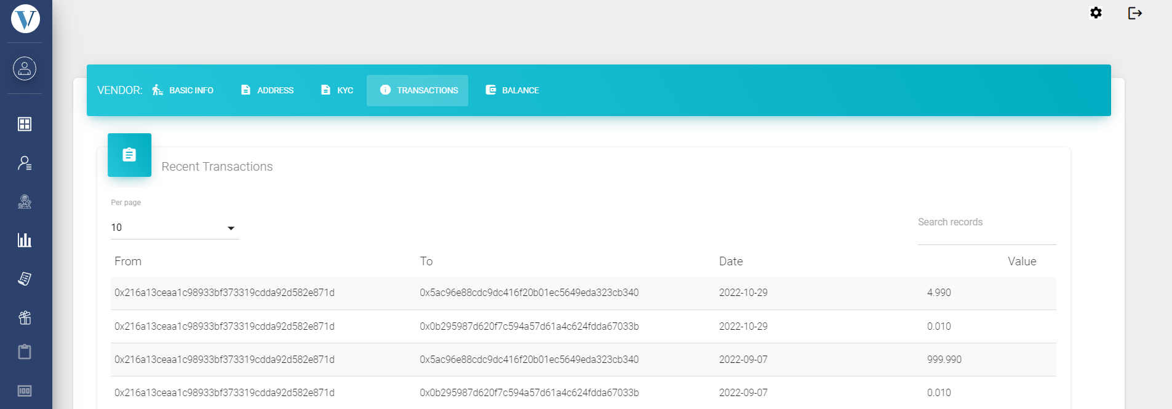Click the user list icon in sidebar

(25, 163)
